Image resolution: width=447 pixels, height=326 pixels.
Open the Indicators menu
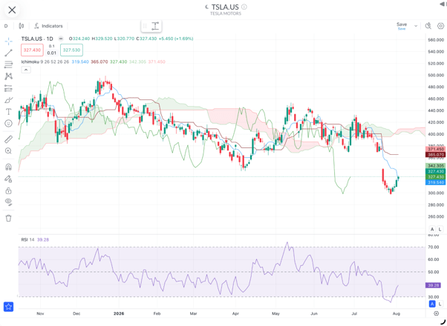48,26
